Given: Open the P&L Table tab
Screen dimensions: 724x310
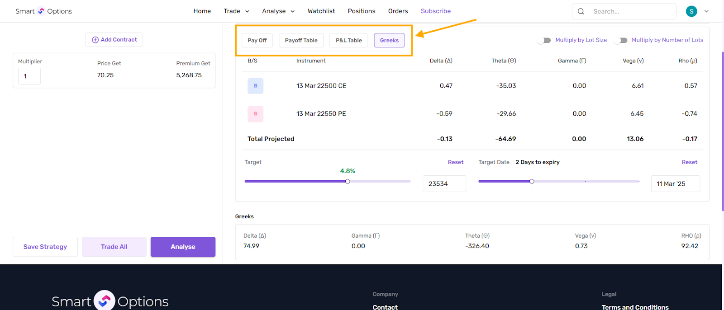Looking at the screenshot, I should coord(348,40).
